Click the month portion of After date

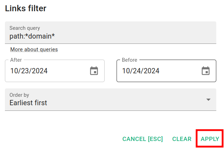point(14,71)
